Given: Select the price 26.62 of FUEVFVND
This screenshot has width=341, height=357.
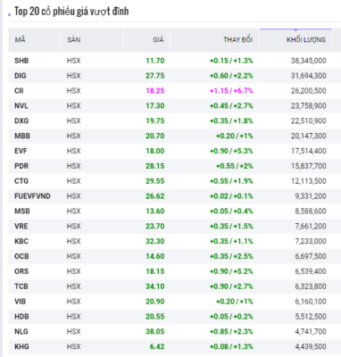Looking at the screenshot, I should 155,196.
